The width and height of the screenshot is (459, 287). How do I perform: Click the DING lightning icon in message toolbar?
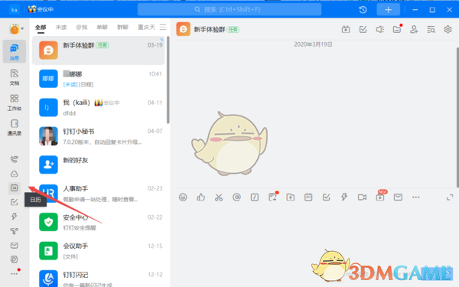[x=344, y=197]
